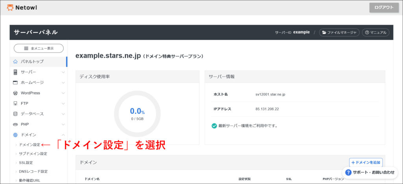The image size is (403, 184).
Task: Open the WordPress sidebar menu
Action: pos(39,93)
